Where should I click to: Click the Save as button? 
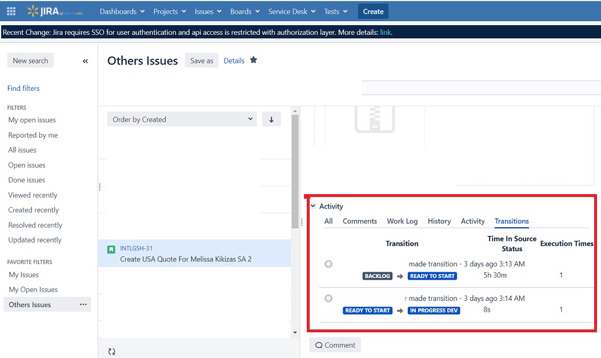pyautogui.click(x=202, y=61)
